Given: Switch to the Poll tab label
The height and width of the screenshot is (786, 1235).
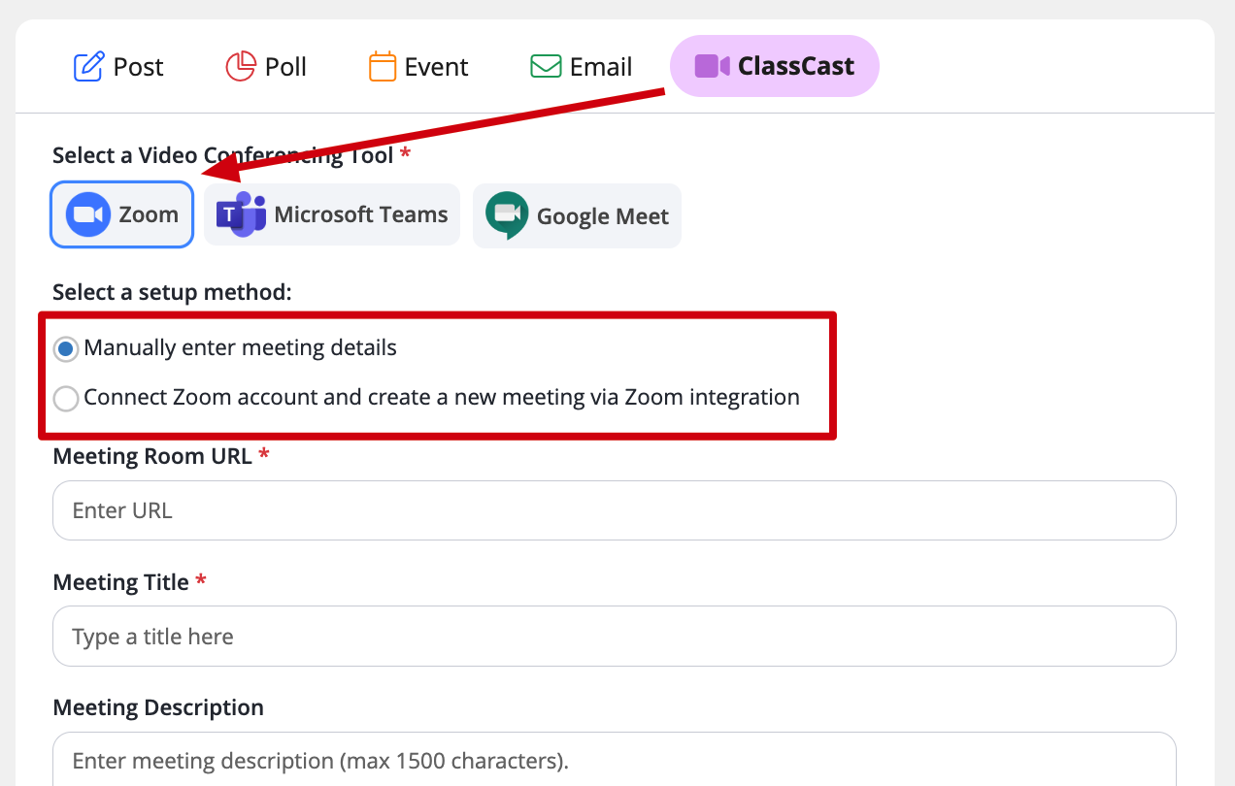Looking at the screenshot, I should (x=285, y=67).
